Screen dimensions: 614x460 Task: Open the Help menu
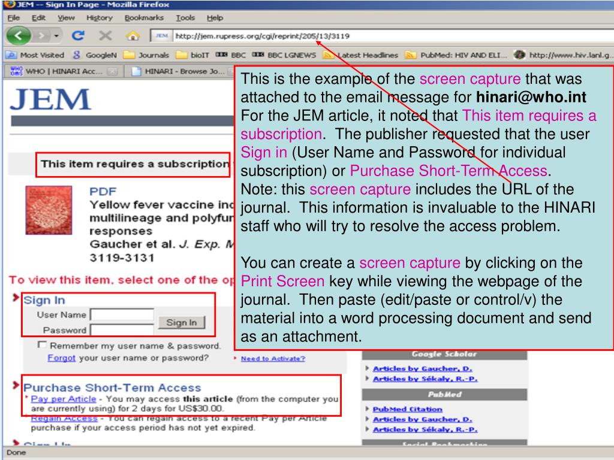[215, 17]
